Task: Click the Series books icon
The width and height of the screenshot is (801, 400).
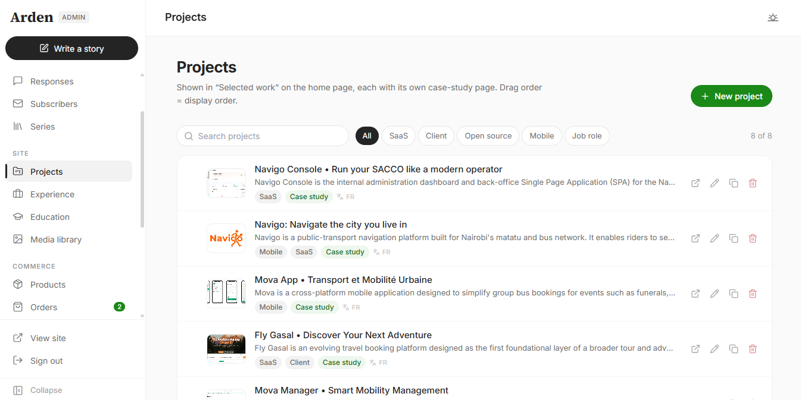Action: 18,126
